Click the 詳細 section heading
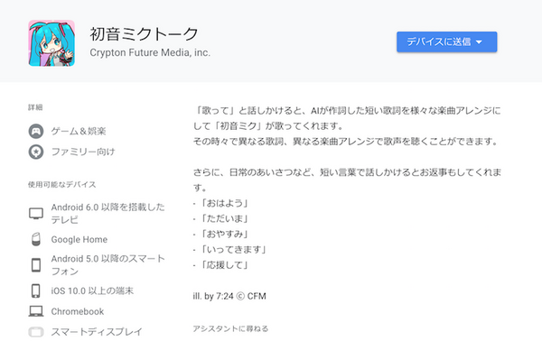This screenshot has height=341, width=542. coord(35,107)
